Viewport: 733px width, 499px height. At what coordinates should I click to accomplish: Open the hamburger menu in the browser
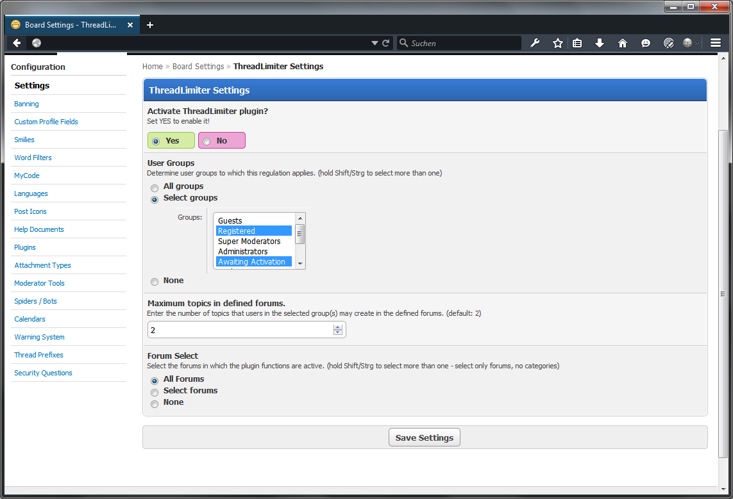point(716,43)
